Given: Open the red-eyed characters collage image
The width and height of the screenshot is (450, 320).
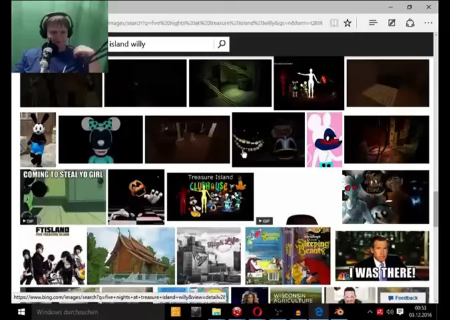Looking at the screenshot, I should pos(386,197).
